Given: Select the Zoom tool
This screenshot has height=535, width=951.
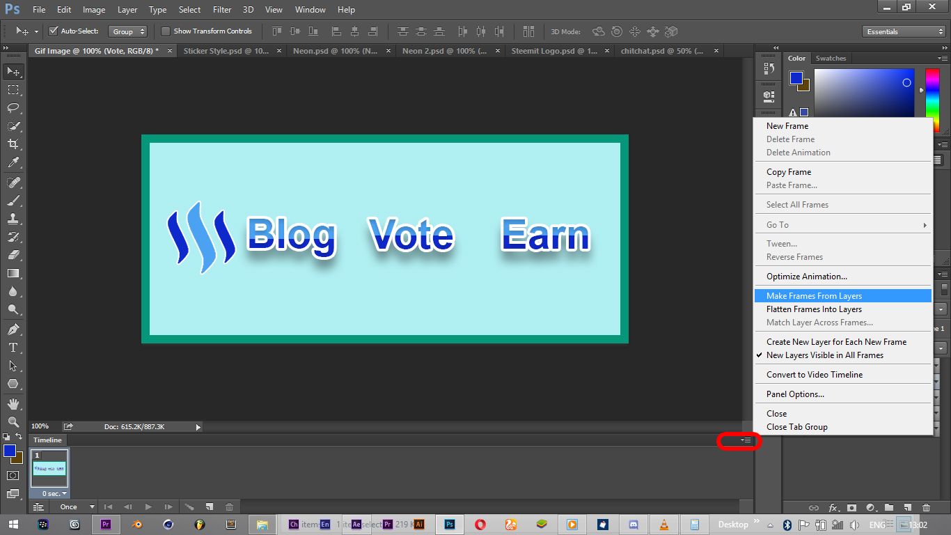Looking at the screenshot, I should coord(13,421).
